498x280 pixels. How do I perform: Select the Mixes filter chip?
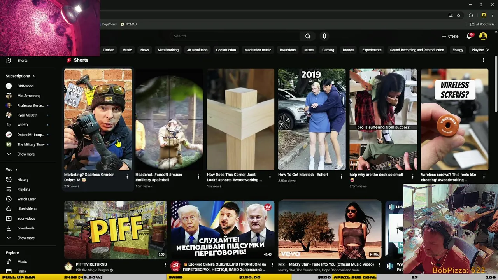point(309,50)
